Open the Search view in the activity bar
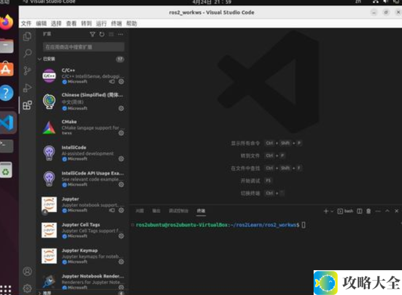 [x=27, y=53]
